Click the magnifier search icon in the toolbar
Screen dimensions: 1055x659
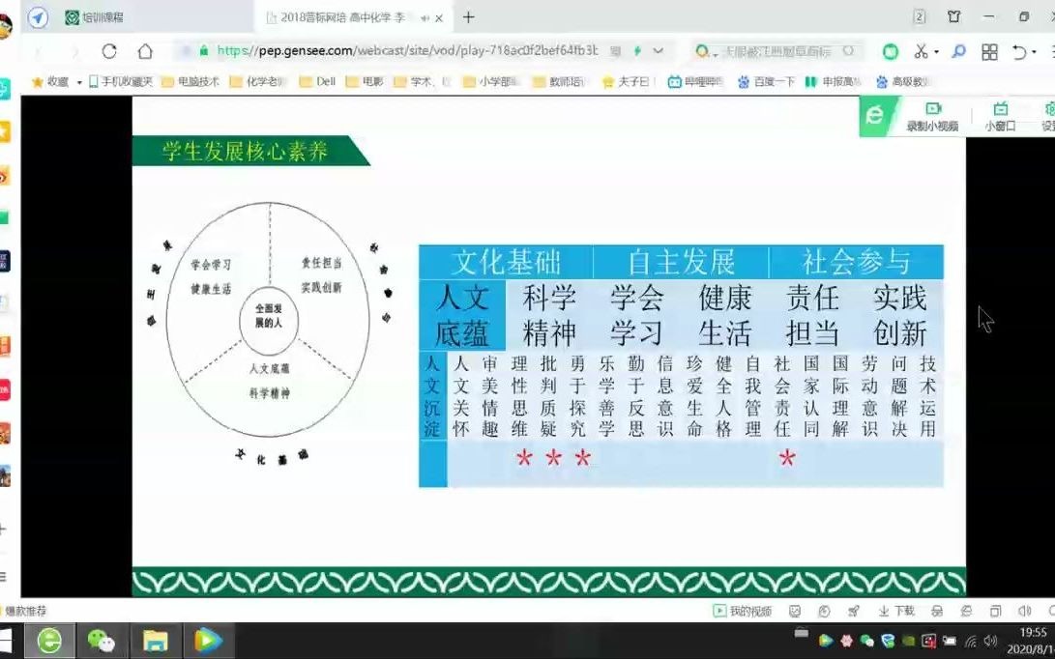(958, 49)
